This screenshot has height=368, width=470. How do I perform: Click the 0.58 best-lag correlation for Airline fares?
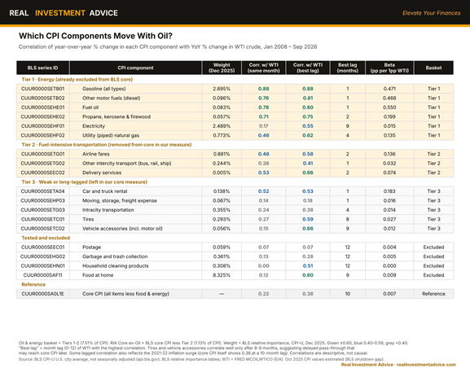[308, 154]
